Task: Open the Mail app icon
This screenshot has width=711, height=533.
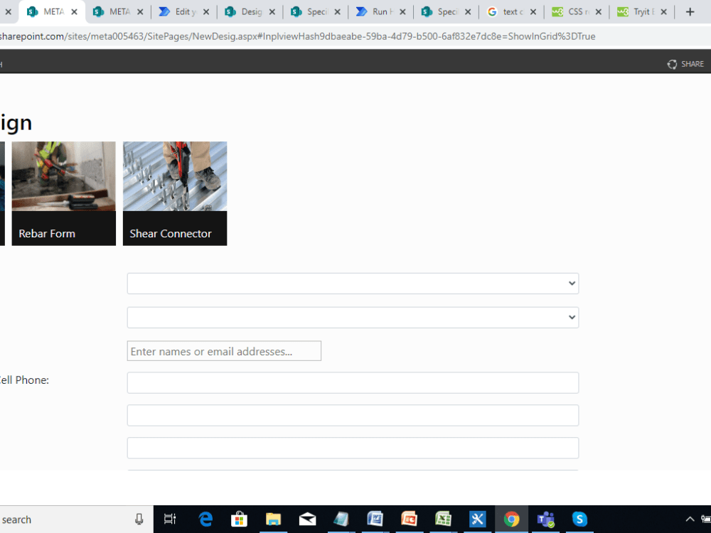Action: click(x=307, y=519)
